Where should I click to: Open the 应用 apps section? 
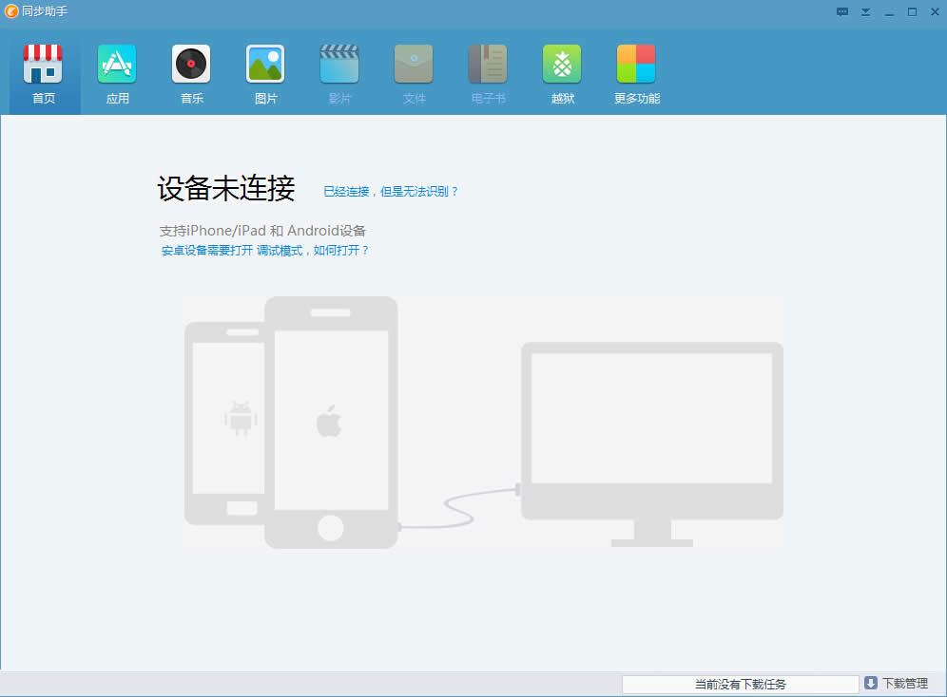pyautogui.click(x=117, y=75)
